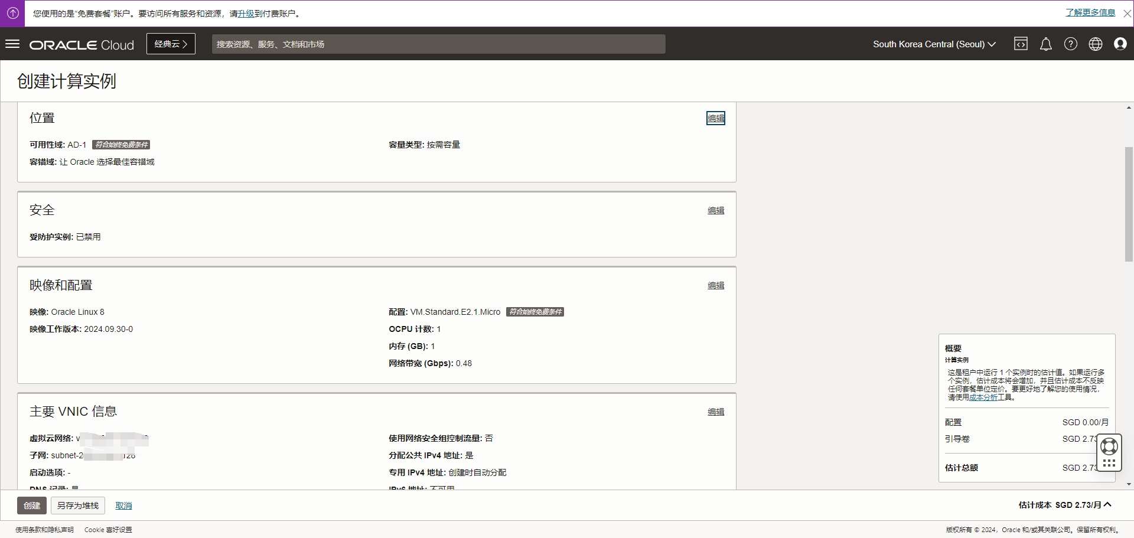Open the help question mark menu

(1070, 44)
